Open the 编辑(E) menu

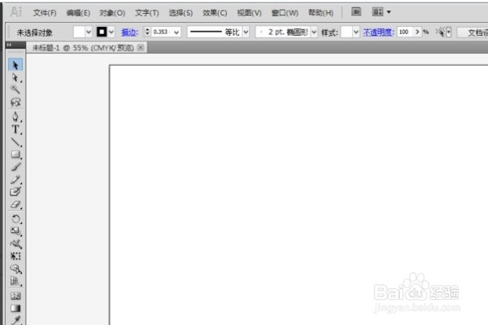pos(78,13)
